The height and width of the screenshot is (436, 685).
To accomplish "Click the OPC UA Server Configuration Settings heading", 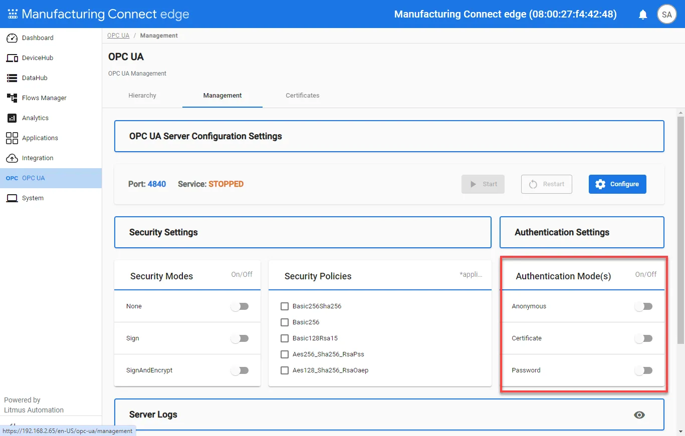I will tap(205, 136).
